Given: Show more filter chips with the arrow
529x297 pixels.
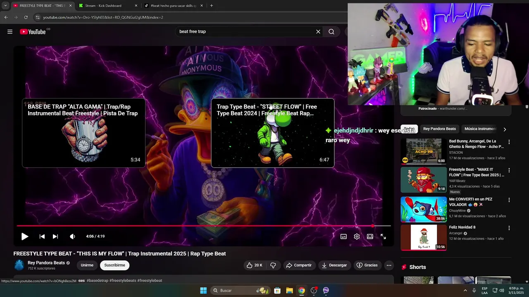Looking at the screenshot, I should pyautogui.click(x=505, y=129).
